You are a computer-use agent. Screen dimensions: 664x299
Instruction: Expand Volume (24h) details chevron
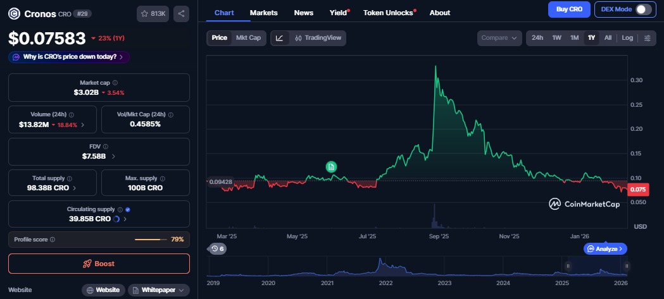point(82,125)
